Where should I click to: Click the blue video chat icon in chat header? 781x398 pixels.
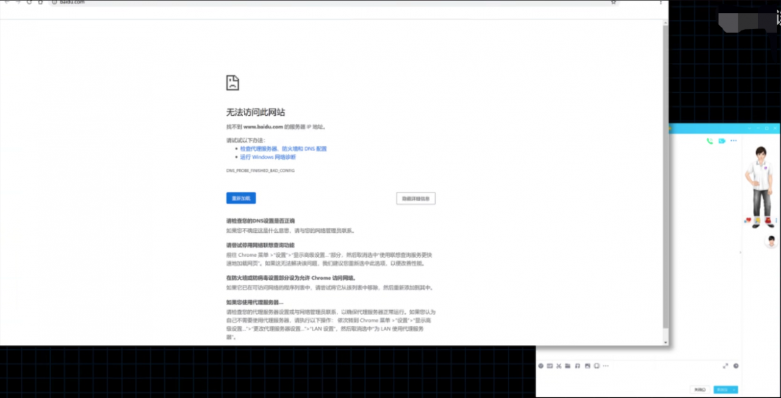tap(721, 141)
